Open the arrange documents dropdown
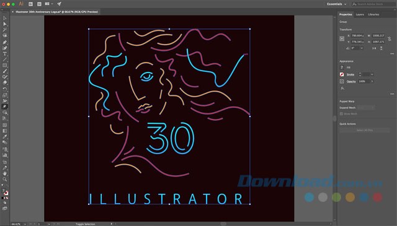This screenshot has width=397, height=226. [48, 4]
